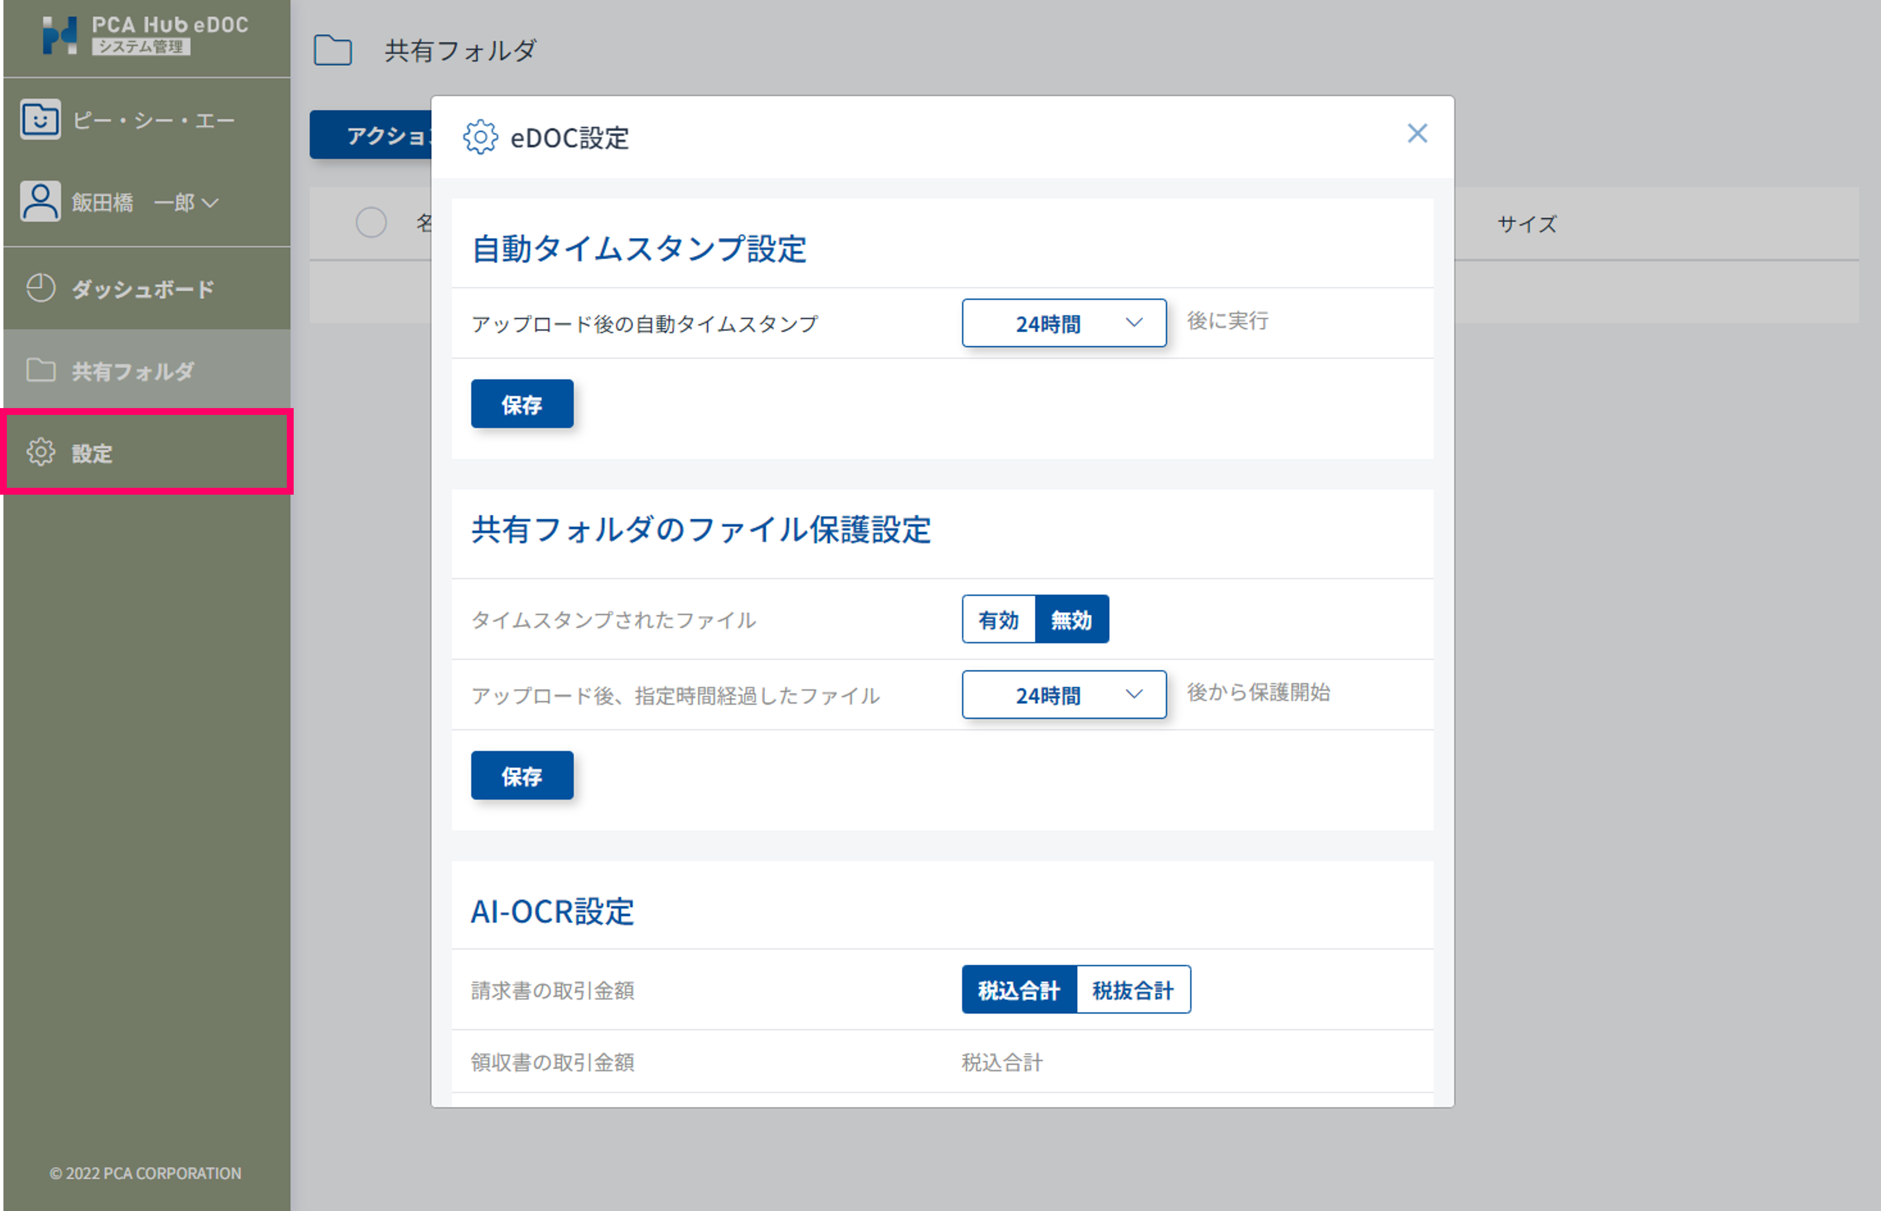
Task: Save the shared folder file protection settings
Action: (x=522, y=776)
